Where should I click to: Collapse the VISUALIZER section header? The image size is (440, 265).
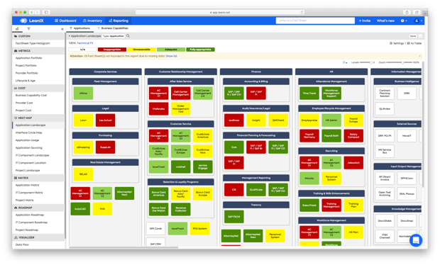point(38,237)
